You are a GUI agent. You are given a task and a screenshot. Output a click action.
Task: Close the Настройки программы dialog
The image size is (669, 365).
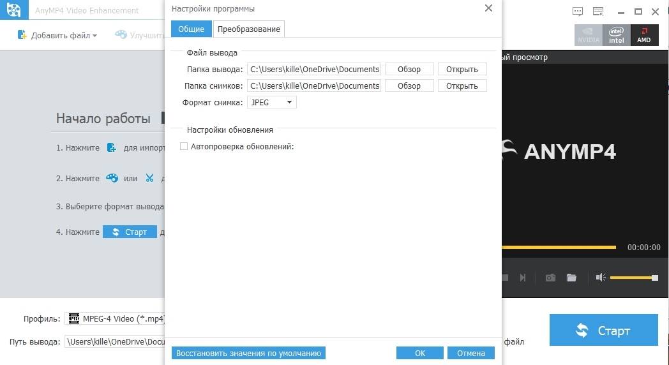coord(488,8)
